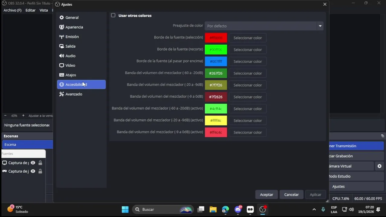This screenshot has height=217, width=386.
Task: Open the weather widget showing 15°C Soleado
Action: pos(18,209)
